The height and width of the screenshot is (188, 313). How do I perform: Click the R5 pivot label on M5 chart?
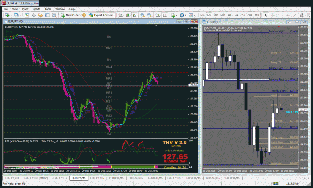pos(109,37)
